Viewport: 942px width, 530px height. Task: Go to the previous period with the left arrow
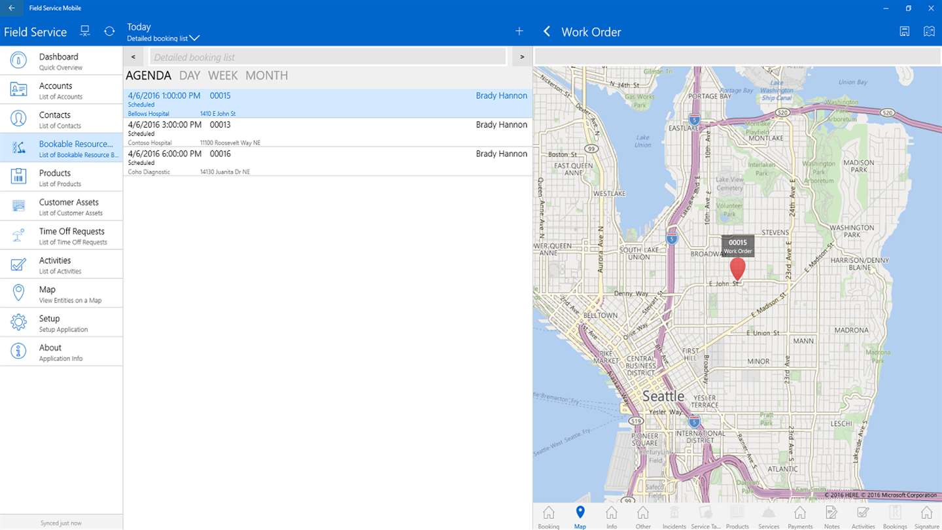133,57
